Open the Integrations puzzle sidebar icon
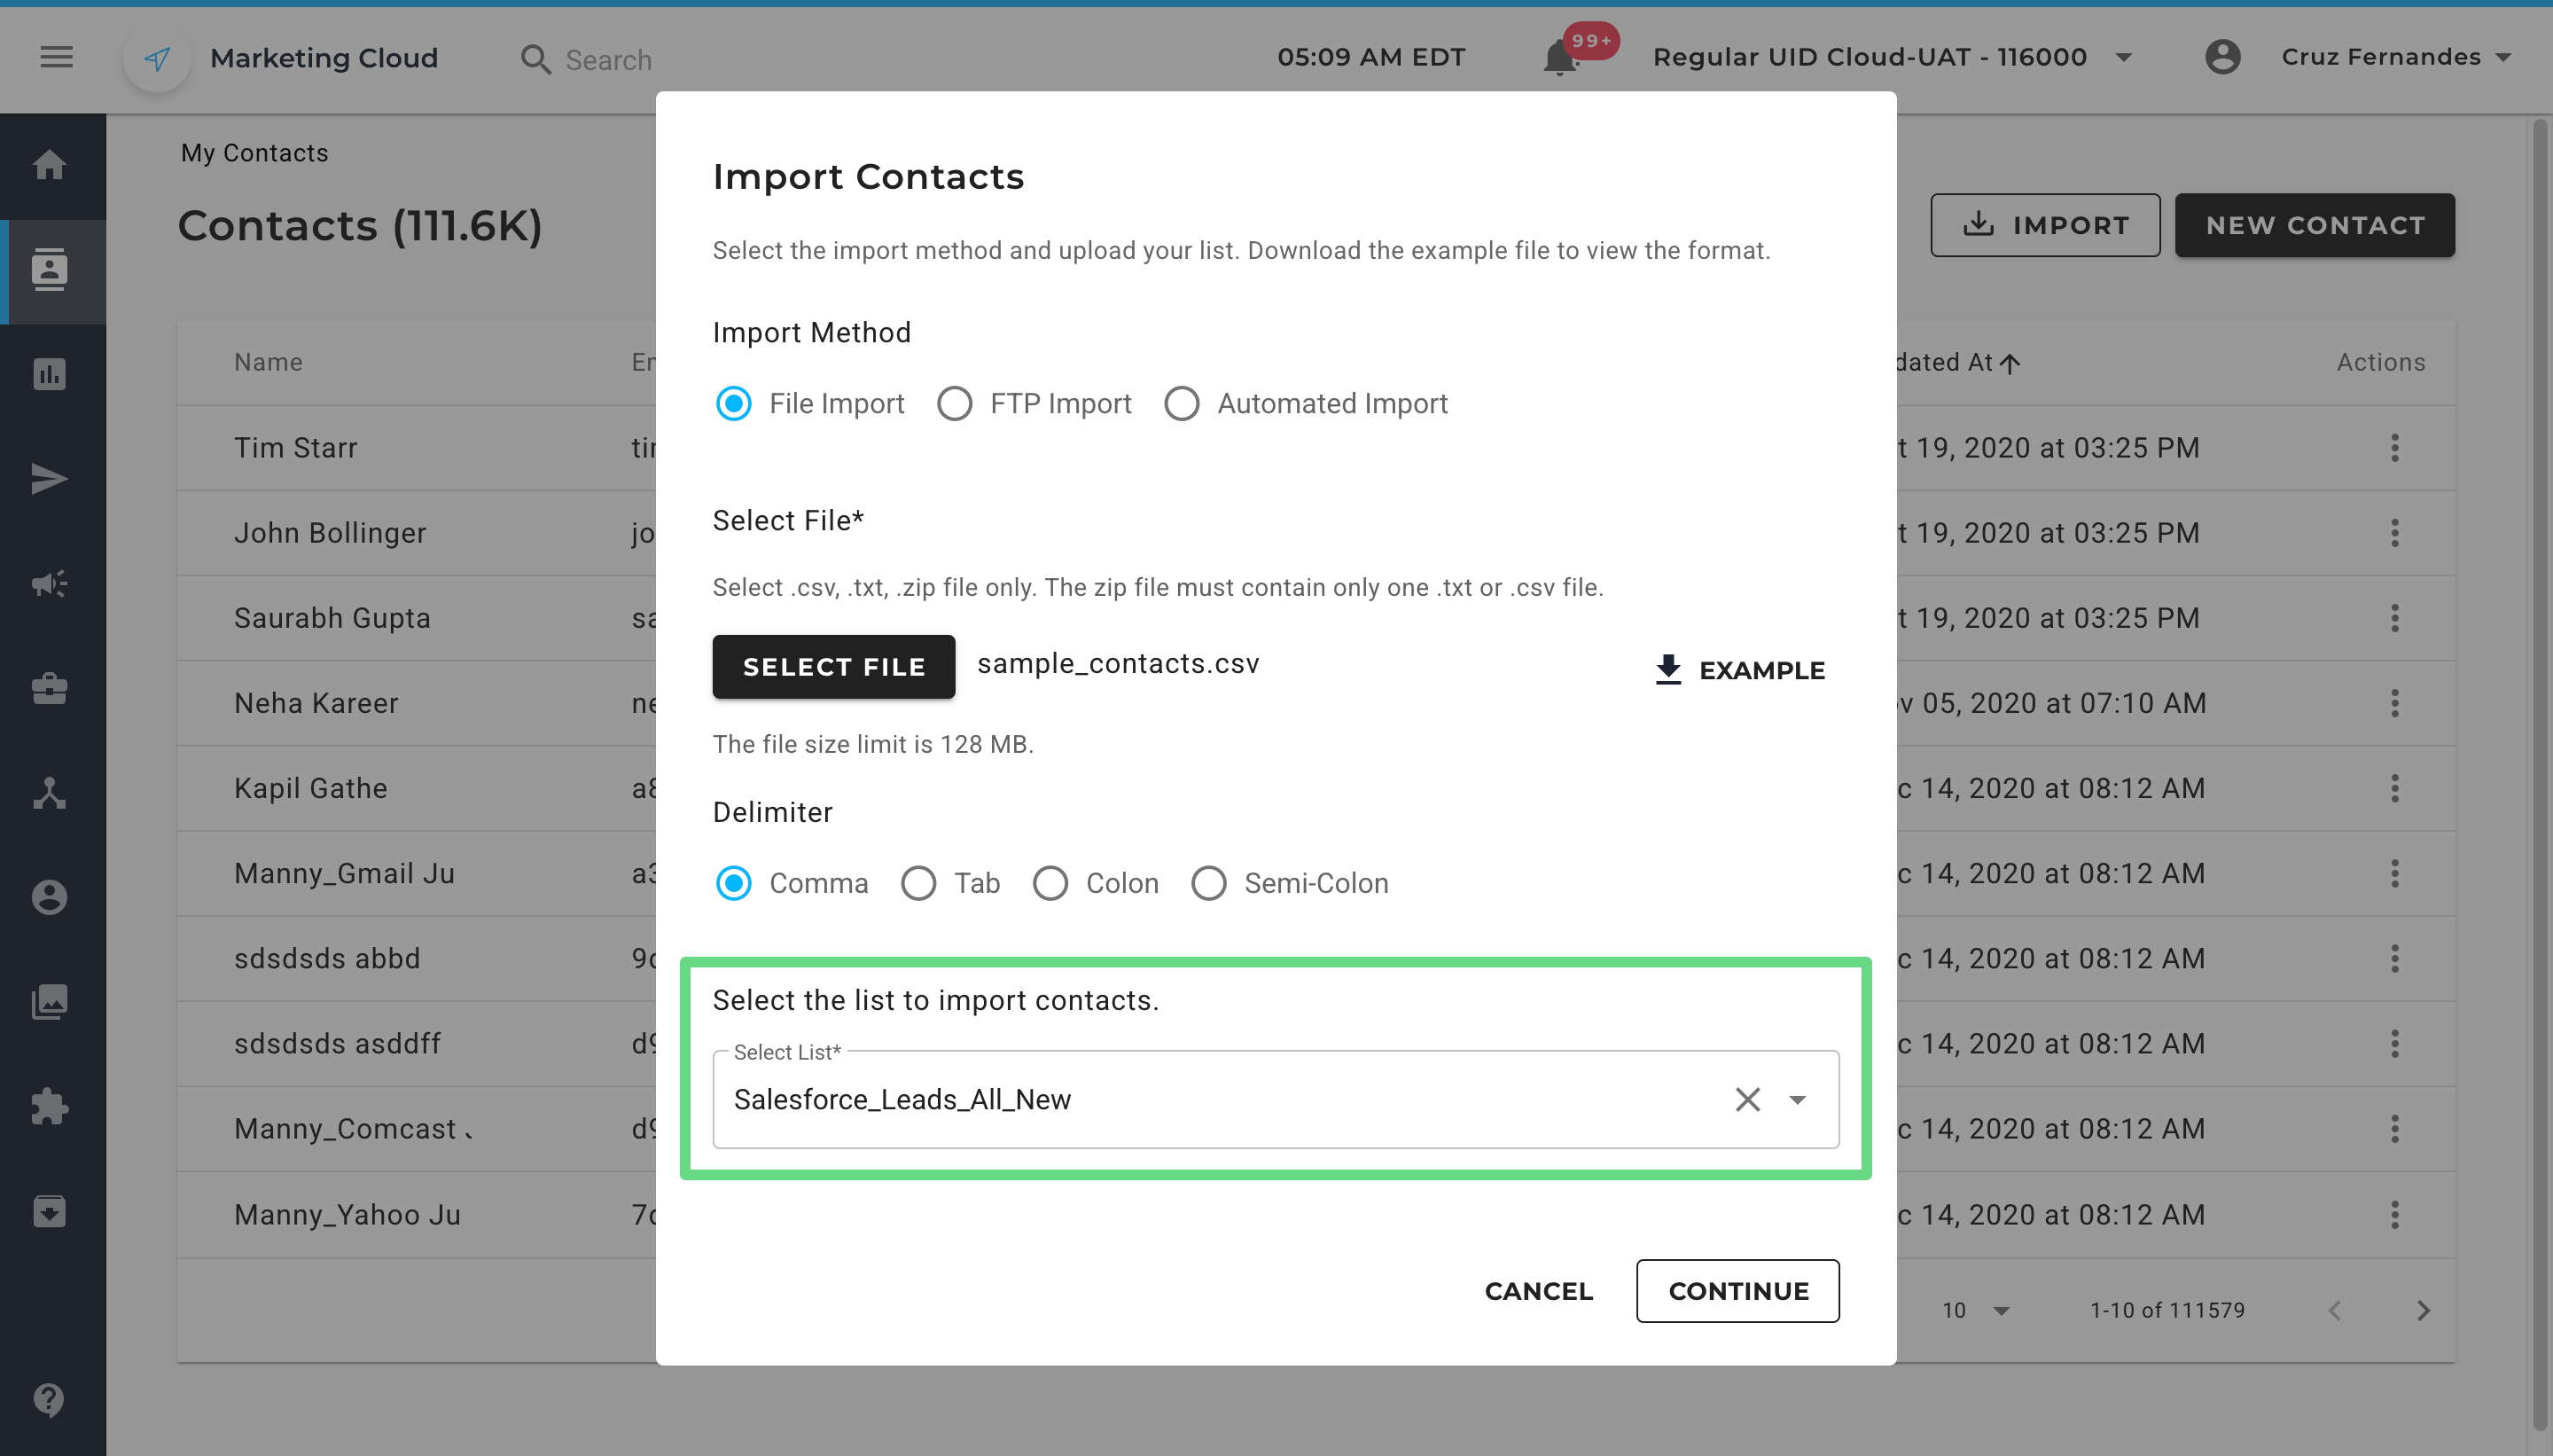The width and height of the screenshot is (2553, 1456). coord(50,1106)
